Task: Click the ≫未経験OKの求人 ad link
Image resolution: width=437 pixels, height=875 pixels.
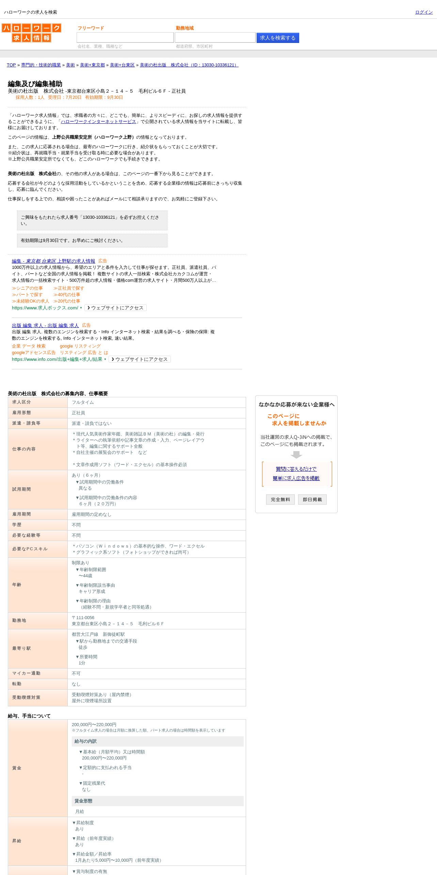Action: 30,301
